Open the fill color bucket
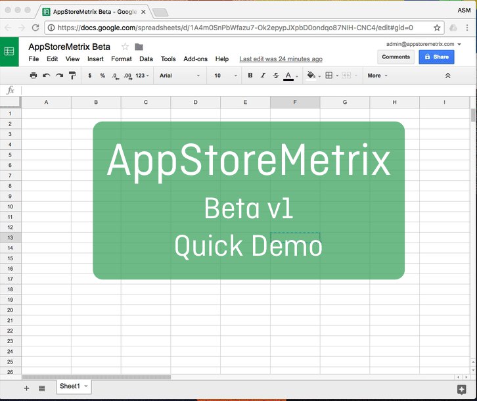The image size is (477, 401). click(311, 75)
